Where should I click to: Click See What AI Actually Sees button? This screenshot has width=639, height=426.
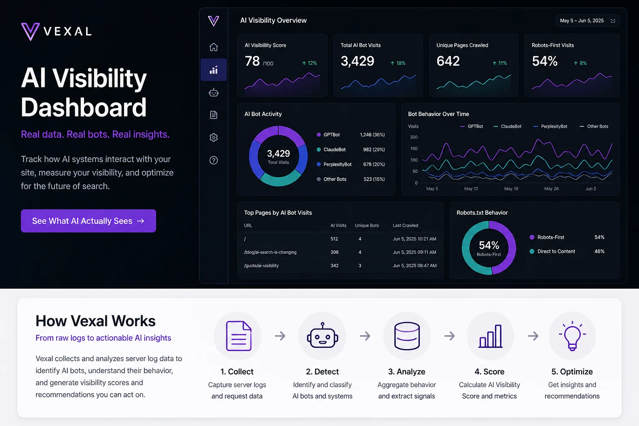pyautogui.click(x=88, y=221)
